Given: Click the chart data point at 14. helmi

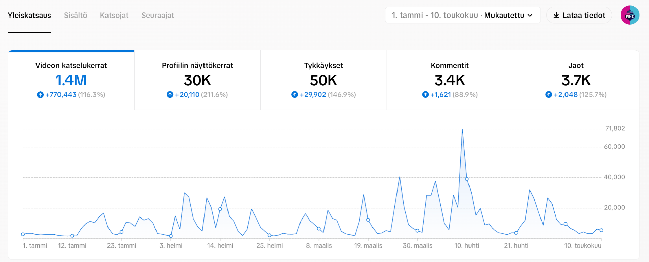Looking at the screenshot, I should tap(220, 209).
